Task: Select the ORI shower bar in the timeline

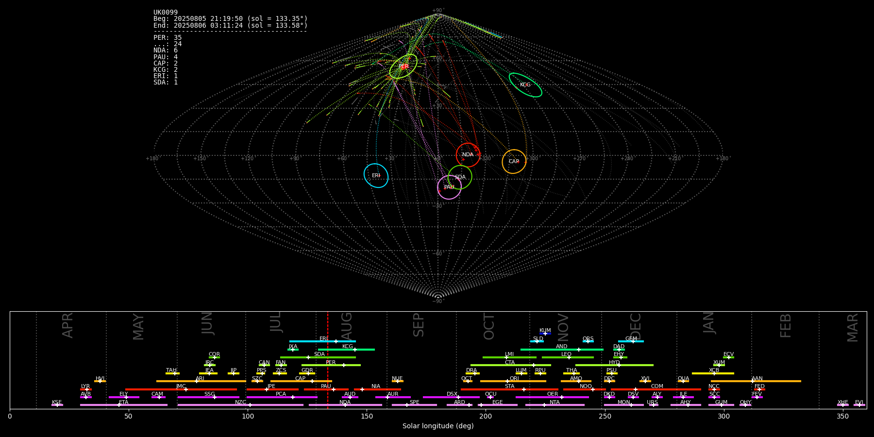Action: pos(513,381)
